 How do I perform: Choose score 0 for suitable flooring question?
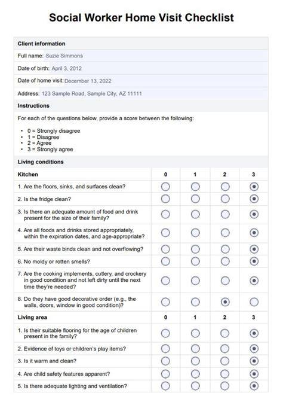165,333
